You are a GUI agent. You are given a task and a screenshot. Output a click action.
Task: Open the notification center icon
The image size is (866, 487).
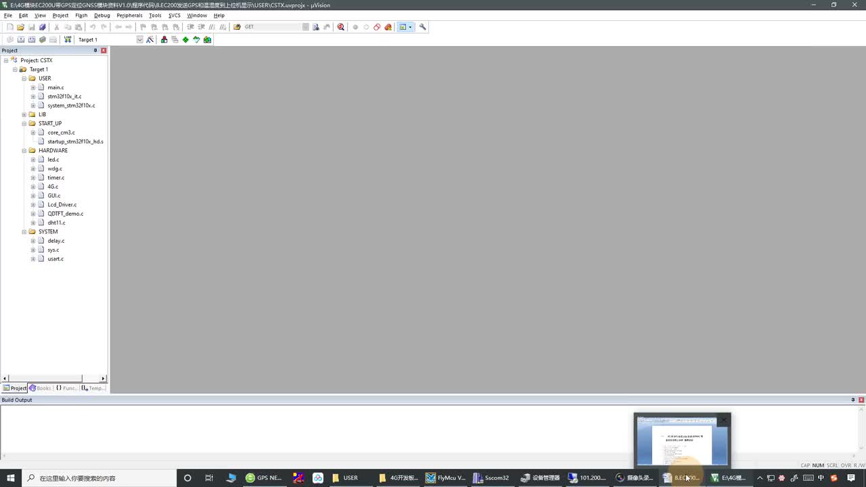point(851,478)
